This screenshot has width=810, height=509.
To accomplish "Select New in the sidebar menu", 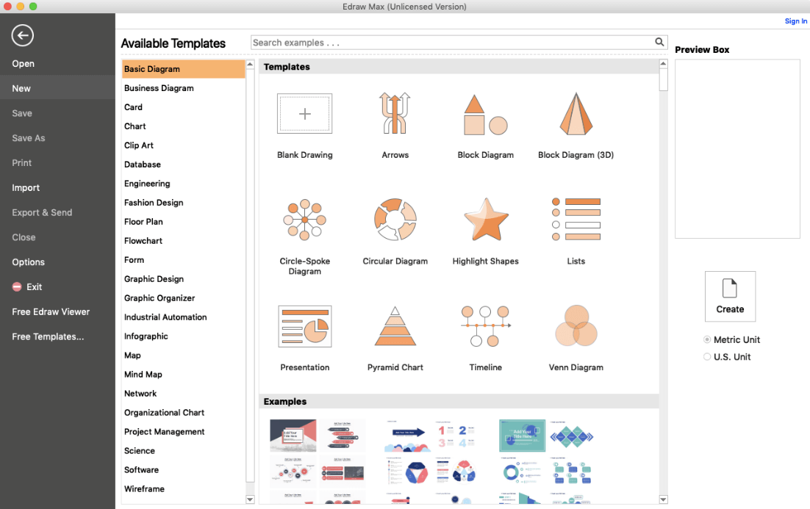I will click(x=57, y=88).
